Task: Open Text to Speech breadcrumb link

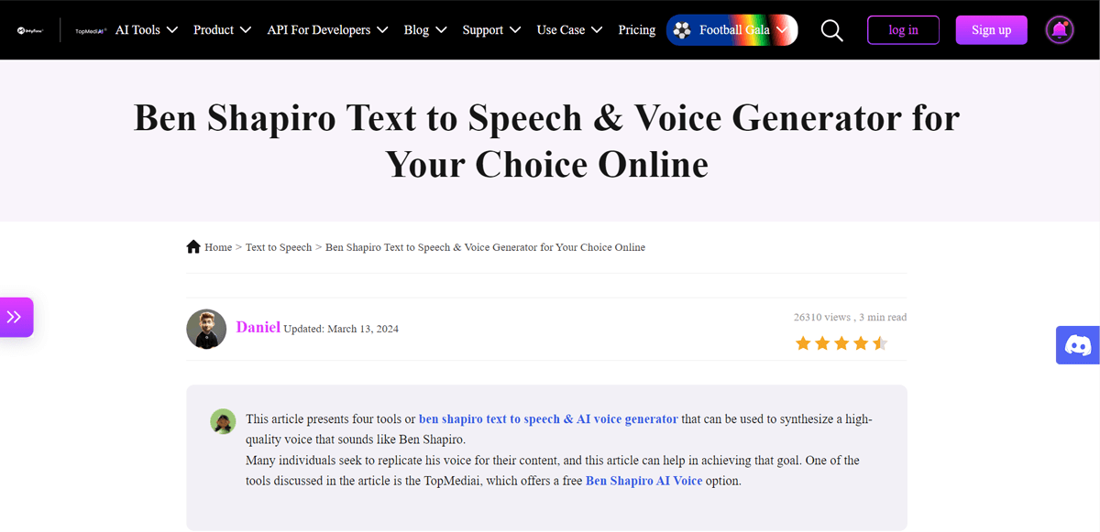Action: (279, 247)
